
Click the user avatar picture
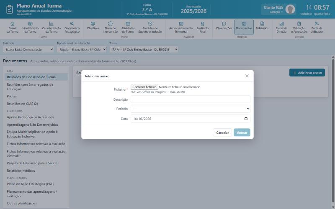click(290, 9)
